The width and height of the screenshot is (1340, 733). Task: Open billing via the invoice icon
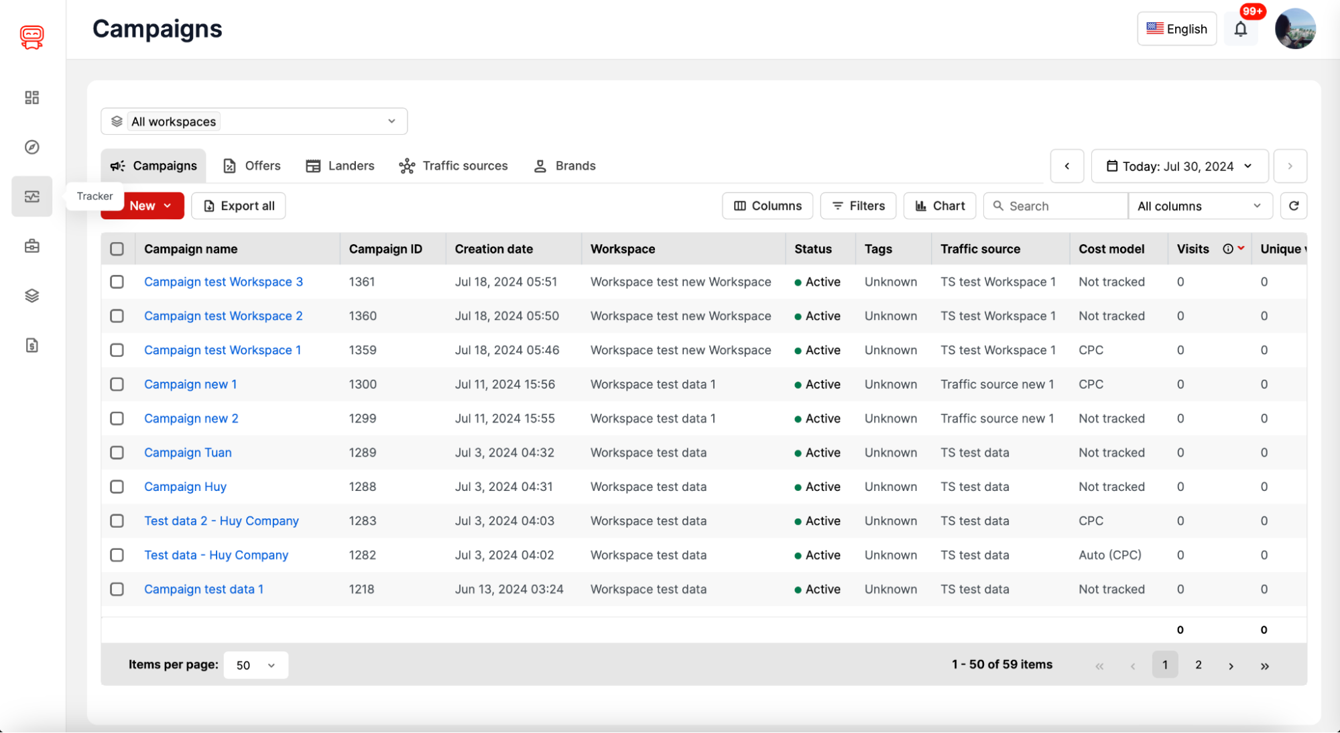[x=31, y=345]
